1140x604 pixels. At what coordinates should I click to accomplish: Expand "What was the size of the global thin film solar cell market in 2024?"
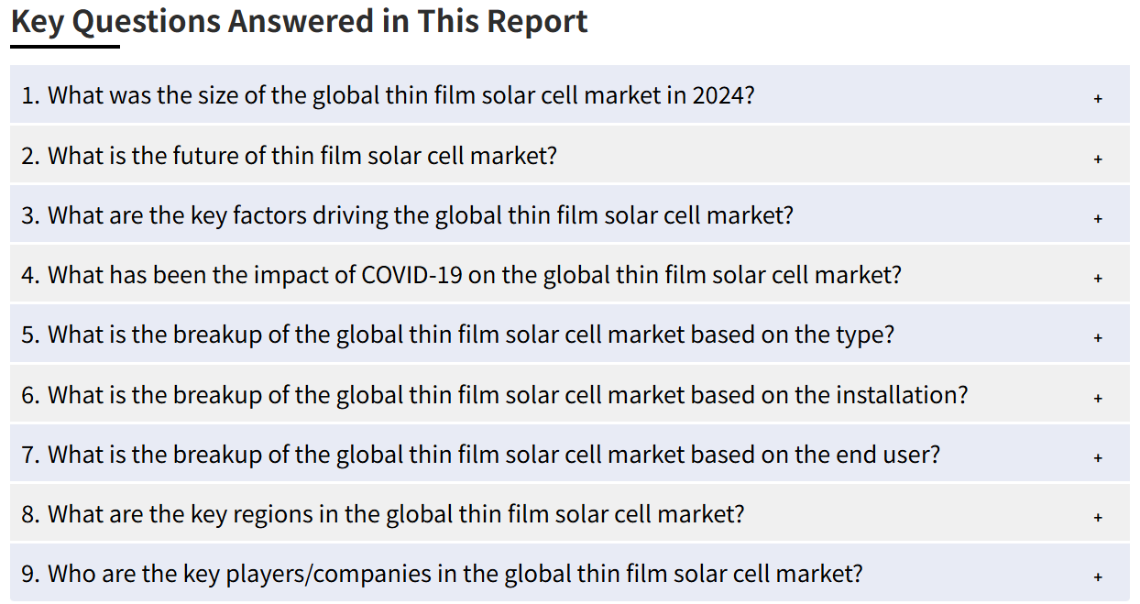[569, 94]
